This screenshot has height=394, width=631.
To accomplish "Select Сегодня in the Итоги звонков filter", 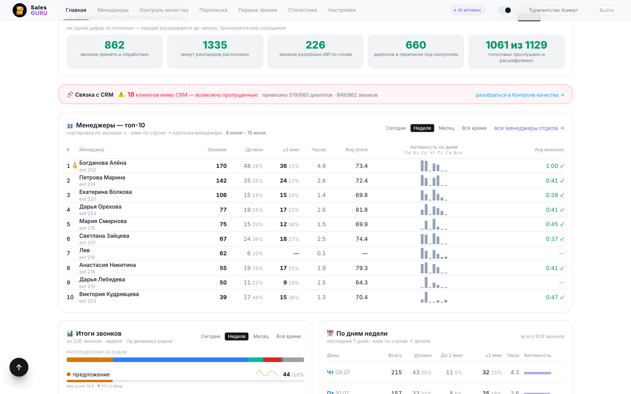I will click(x=210, y=336).
